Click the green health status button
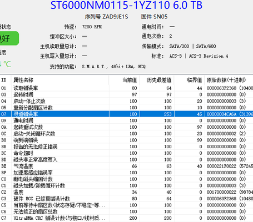The image size is (253, 222). pos(9,38)
